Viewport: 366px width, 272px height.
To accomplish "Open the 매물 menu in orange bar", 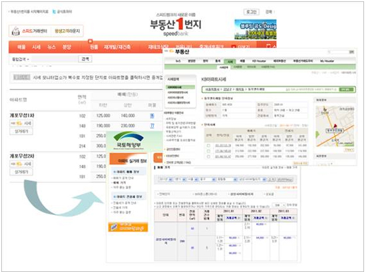I will coord(21,47).
